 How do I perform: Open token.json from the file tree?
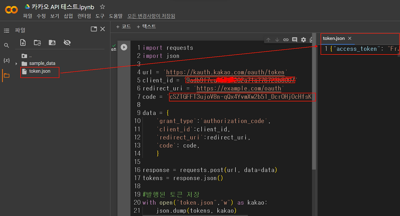[40, 71]
